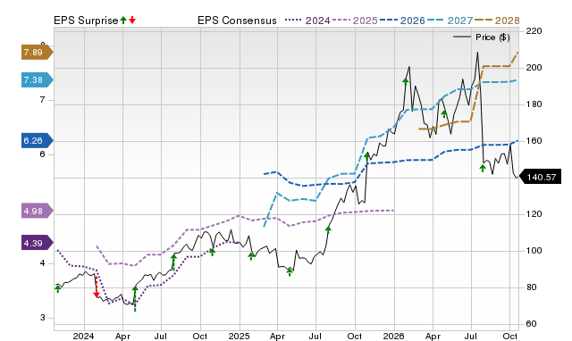Click the 2026 x-axis label
This screenshot has width=572, height=341.
pos(393,336)
